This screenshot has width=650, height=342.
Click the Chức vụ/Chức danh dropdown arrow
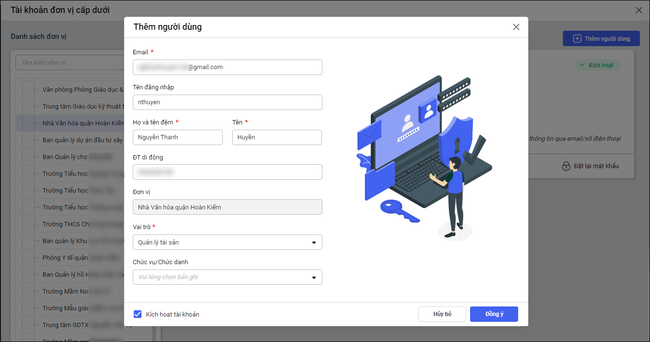[x=314, y=278]
